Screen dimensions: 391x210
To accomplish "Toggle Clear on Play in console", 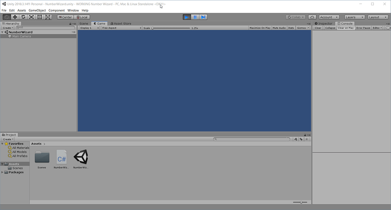I will 346,28.
